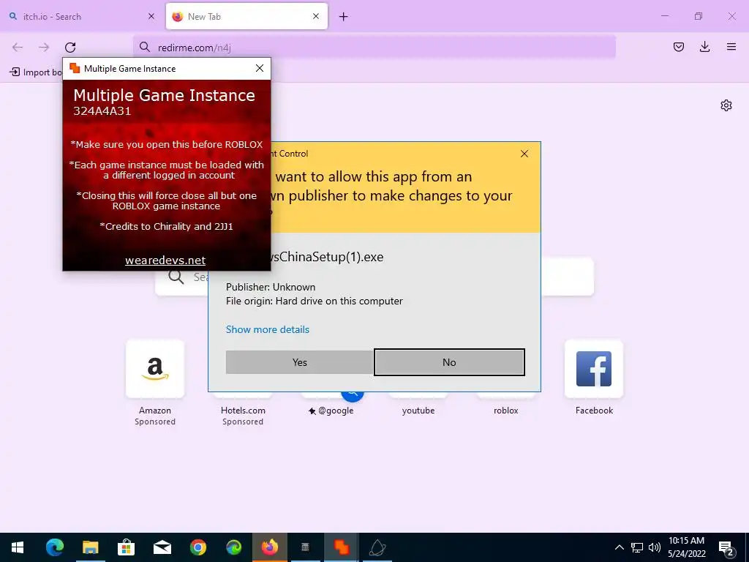Open network status tray icon
Screen dimensions: 749x562
(x=637, y=547)
